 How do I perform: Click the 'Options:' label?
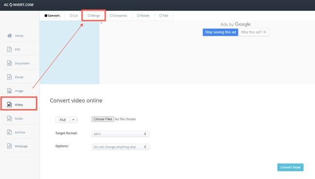point(62,146)
